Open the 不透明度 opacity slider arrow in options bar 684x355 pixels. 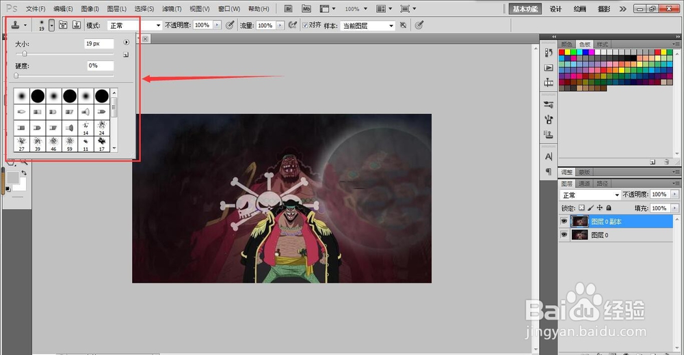click(217, 25)
